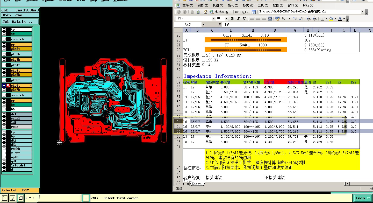Click the exclamation mark alert icon
This screenshot has width=373, height=203.
point(86,198)
